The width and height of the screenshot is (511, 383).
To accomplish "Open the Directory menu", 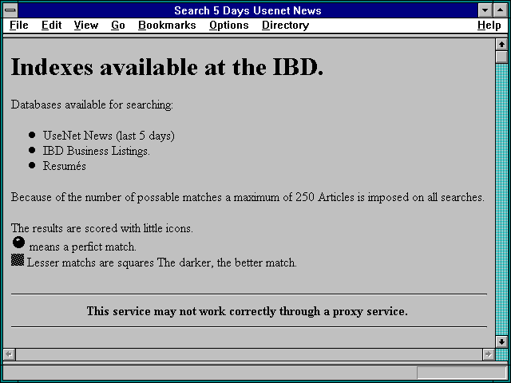I will [286, 26].
